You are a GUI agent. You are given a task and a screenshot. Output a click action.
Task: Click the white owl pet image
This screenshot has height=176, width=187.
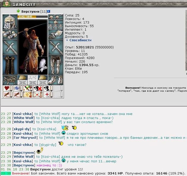(43, 66)
